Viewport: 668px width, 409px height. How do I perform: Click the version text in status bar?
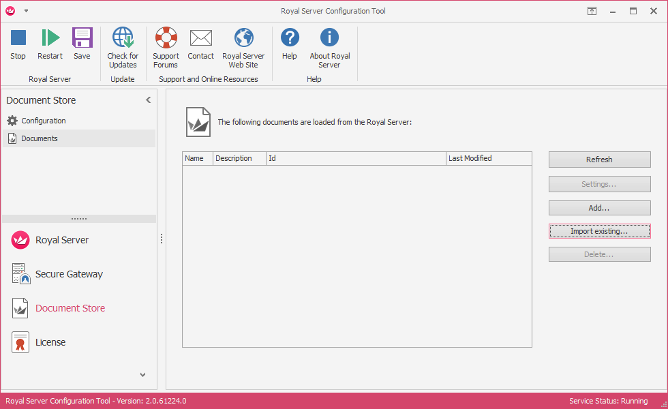tap(96, 401)
